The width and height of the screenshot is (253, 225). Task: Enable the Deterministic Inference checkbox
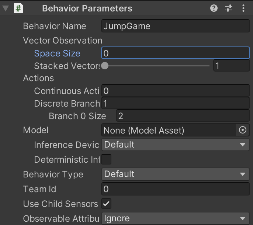106,159
